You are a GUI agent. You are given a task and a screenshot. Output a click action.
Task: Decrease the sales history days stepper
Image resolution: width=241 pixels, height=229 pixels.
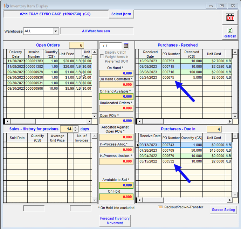click(x=75, y=131)
